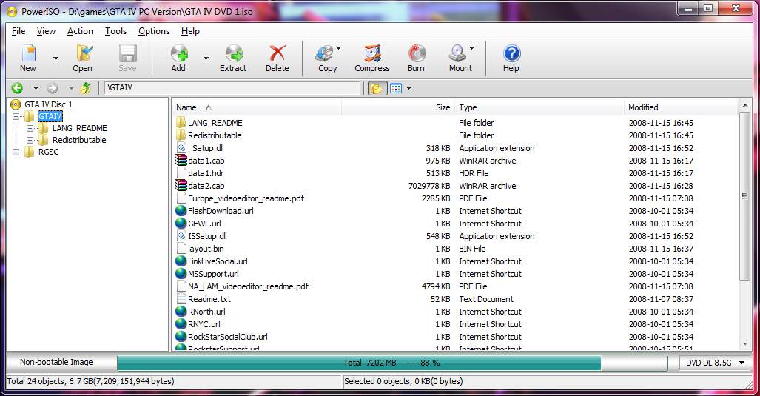Expand the LANG_README tree folder
Viewport: 760px width, 396px height.
point(30,129)
